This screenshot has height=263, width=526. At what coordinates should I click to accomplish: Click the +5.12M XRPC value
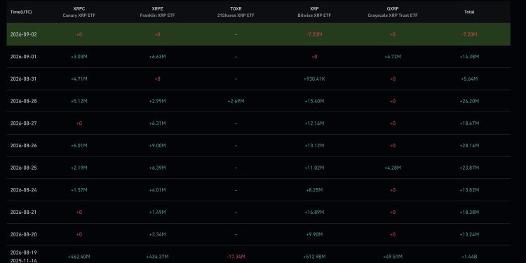[79, 101]
